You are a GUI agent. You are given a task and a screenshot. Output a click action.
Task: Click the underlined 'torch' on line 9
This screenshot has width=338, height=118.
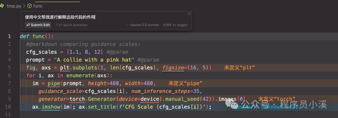click(77, 99)
